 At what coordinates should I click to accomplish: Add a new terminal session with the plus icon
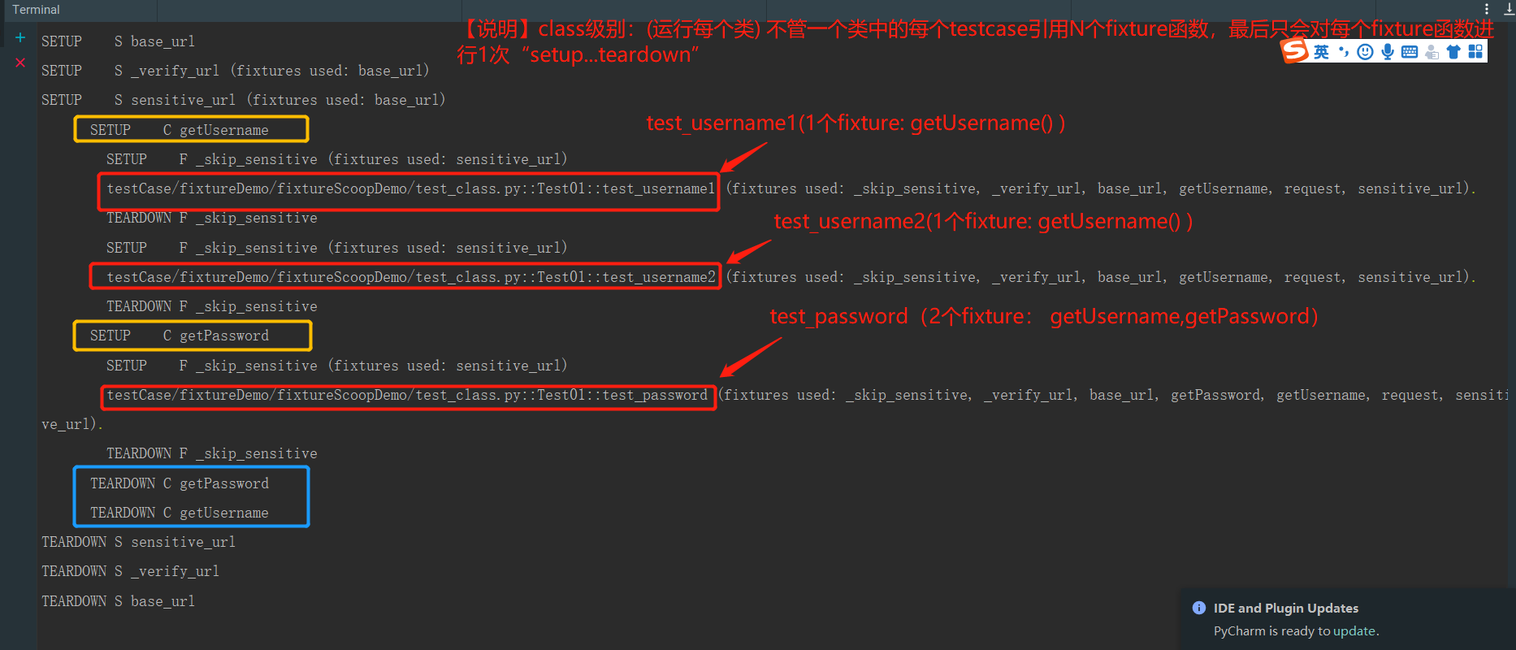[x=20, y=37]
